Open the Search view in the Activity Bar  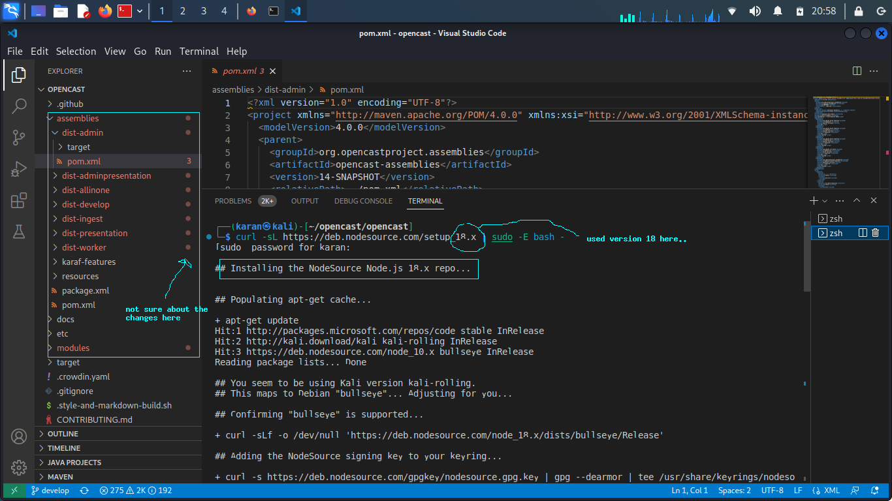(19, 105)
